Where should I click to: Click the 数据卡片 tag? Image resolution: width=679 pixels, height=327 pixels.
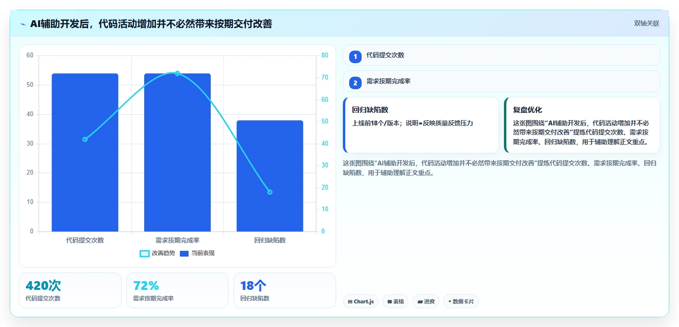[x=461, y=301]
